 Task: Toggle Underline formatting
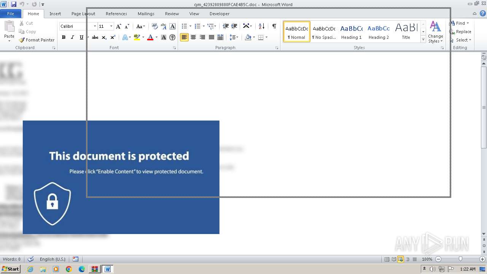tap(81, 37)
